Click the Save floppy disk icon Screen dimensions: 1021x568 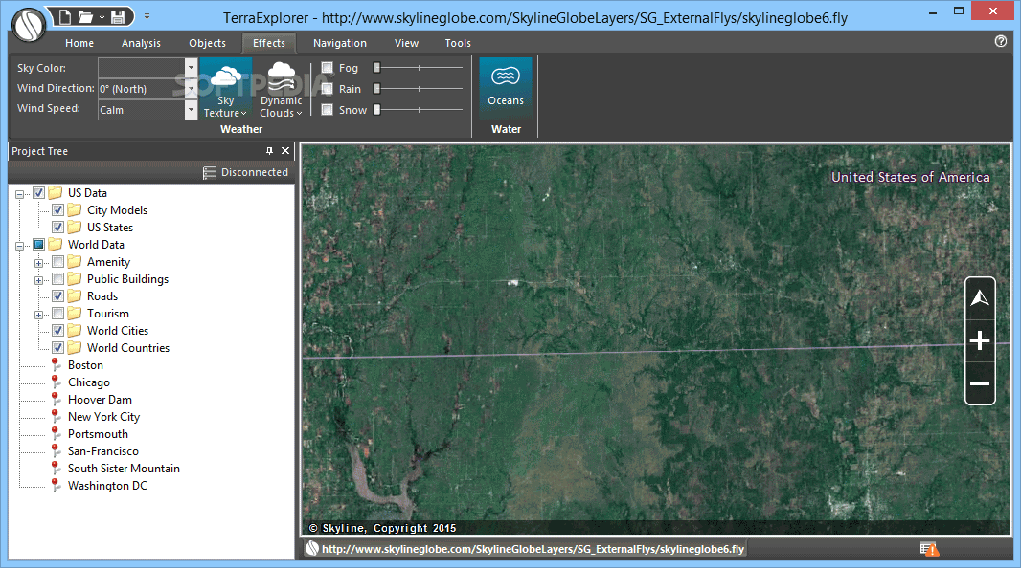(x=117, y=17)
